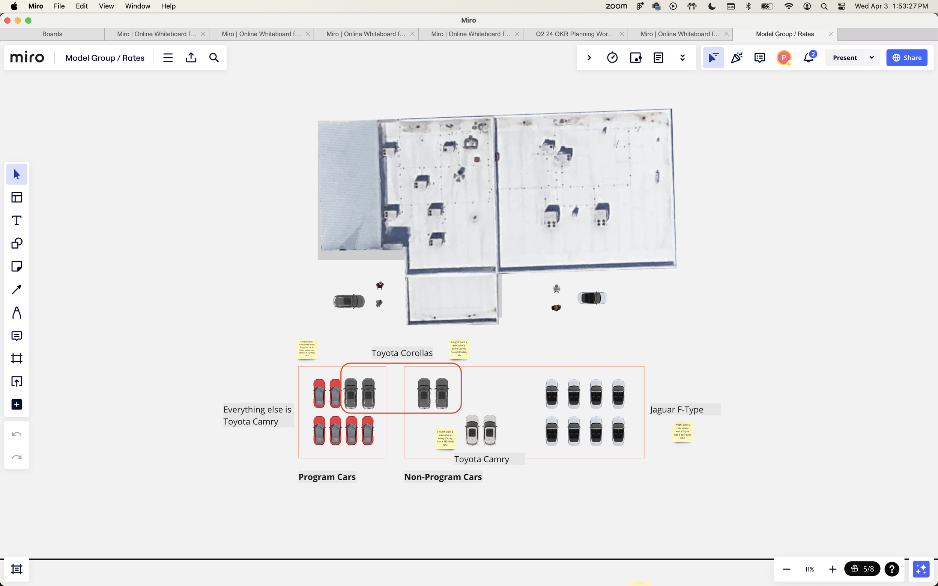Open the comments panel in top bar
The height and width of the screenshot is (586, 938).
[760, 58]
